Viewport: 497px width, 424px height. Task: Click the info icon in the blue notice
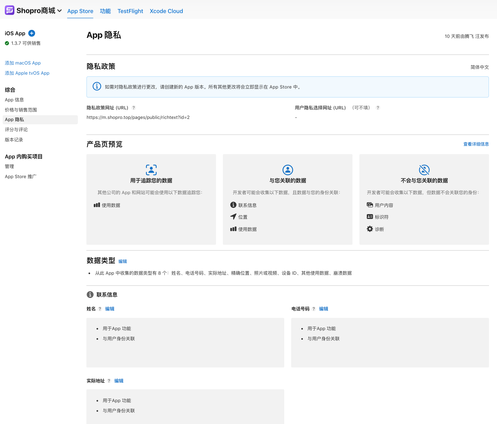[x=97, y=86]
